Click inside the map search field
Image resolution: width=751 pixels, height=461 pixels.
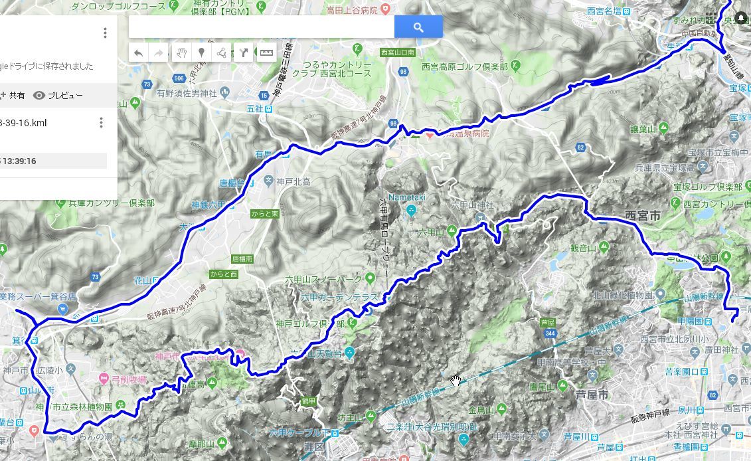262,27
